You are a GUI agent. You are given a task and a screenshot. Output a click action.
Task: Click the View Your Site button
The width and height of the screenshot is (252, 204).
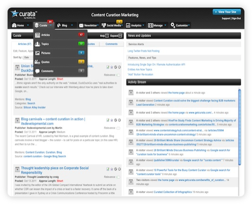227,12
